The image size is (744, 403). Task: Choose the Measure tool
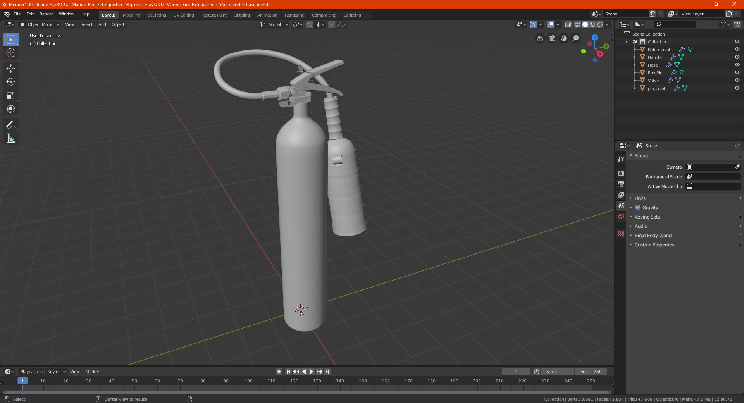[11, 138]
